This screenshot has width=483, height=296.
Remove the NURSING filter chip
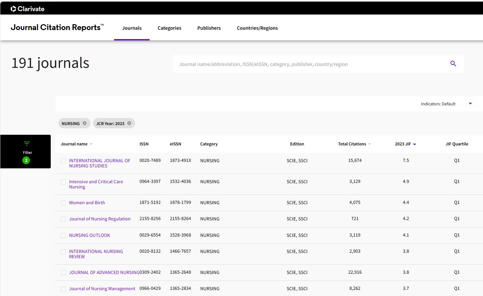coord(85,123)
